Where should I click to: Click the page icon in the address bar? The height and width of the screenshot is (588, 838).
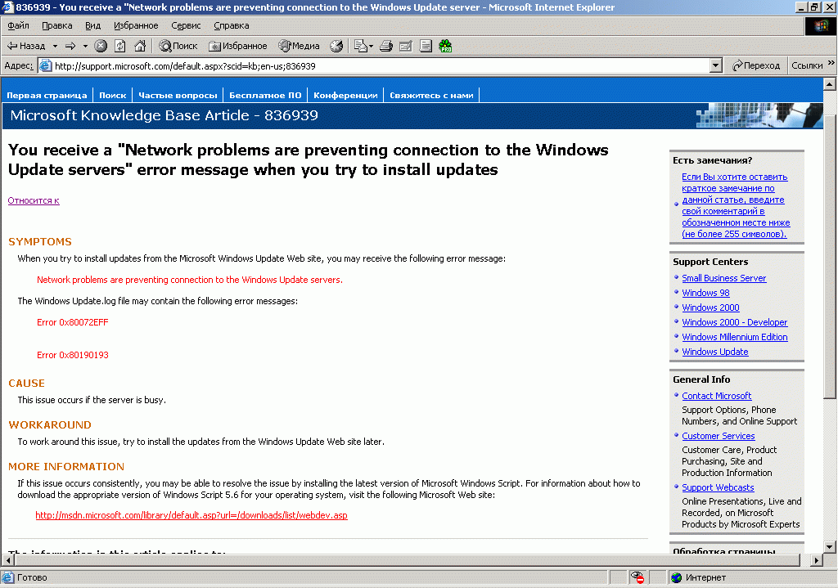[46, 65]
